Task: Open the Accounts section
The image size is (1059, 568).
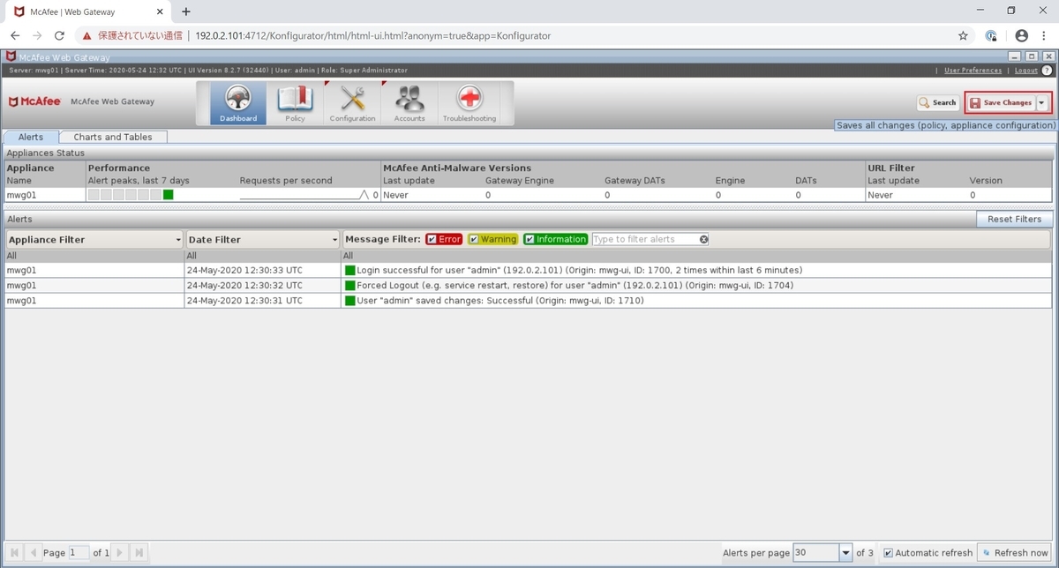Action: point(409,103)
